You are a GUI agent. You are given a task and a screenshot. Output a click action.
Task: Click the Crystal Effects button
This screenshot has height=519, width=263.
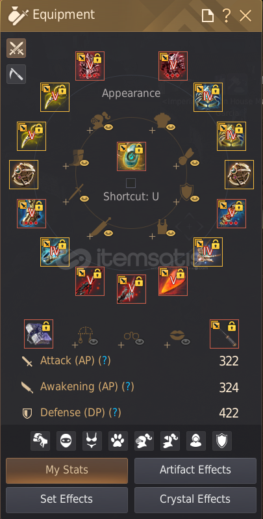pos(195,499)
